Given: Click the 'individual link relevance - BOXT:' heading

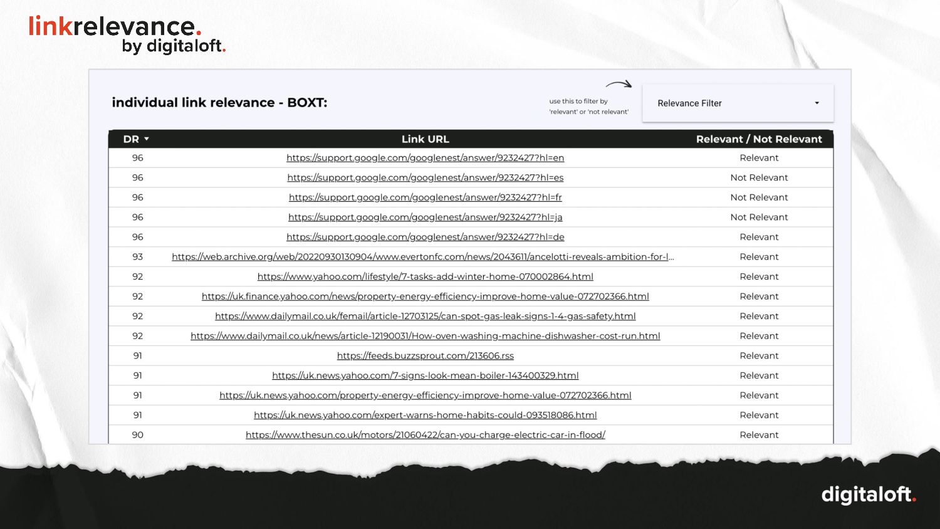Looking at the screenshot, I should 219,103.
